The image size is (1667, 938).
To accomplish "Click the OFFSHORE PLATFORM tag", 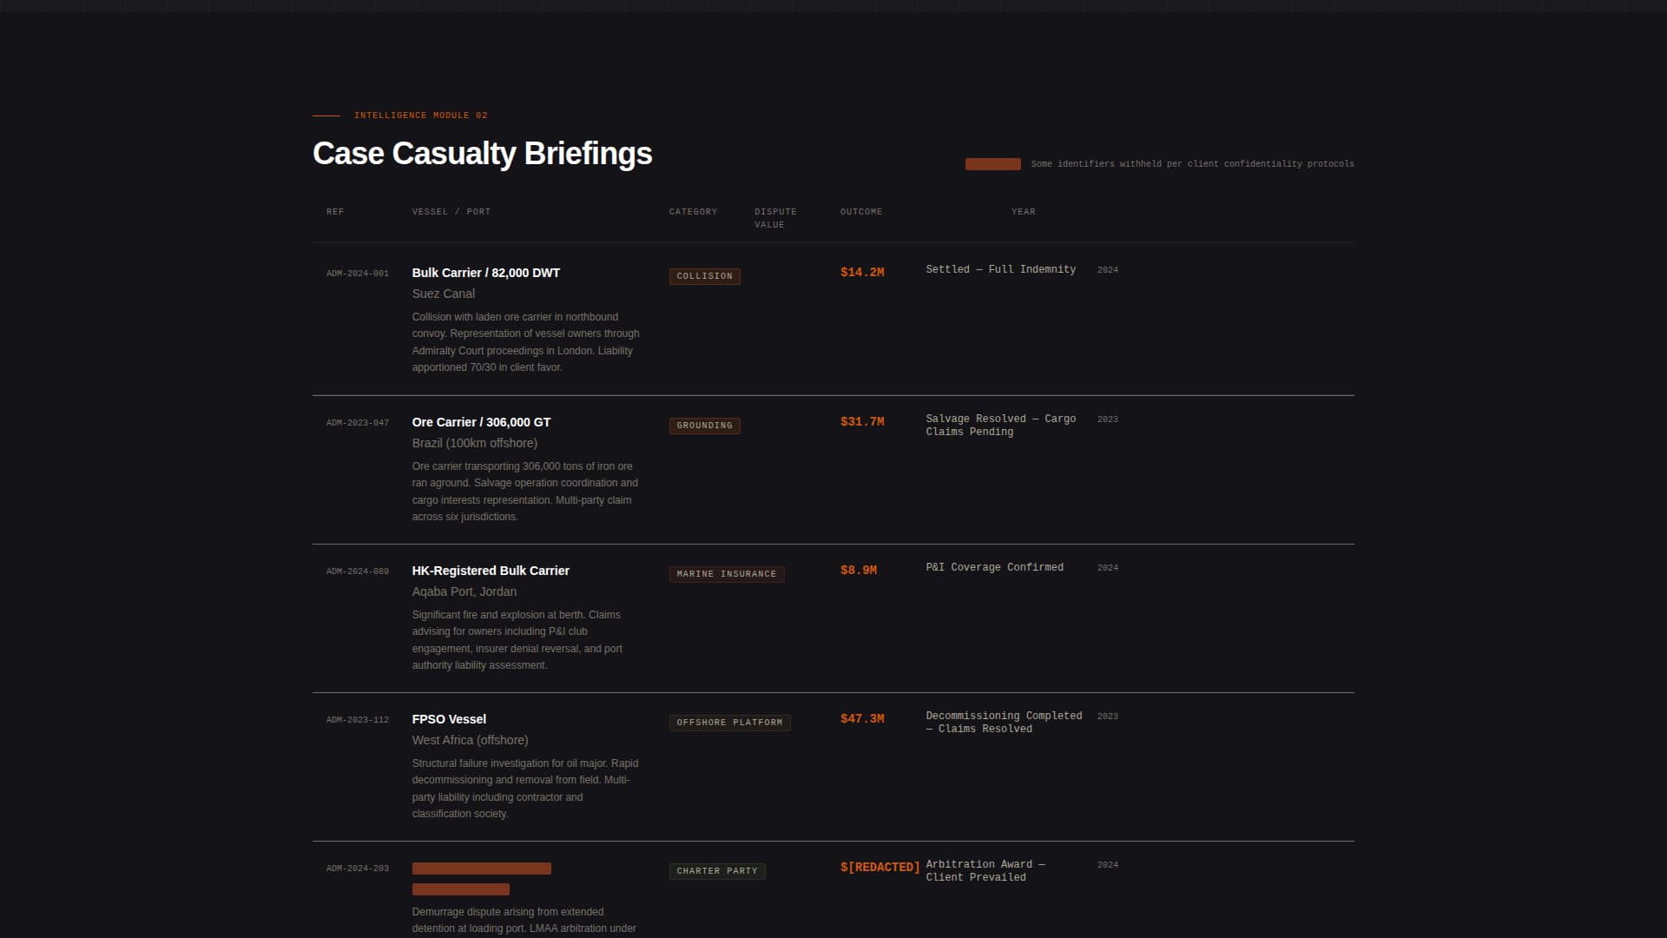I will click(730, 722).
